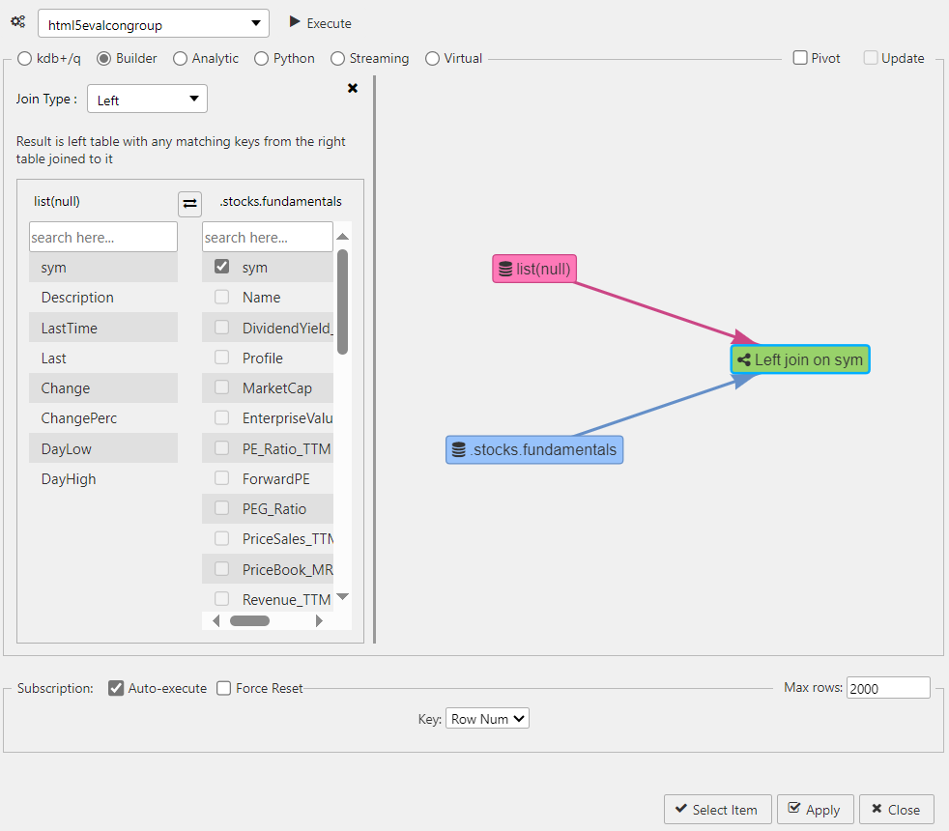Viewport: 949px width, 831px height.
Task: Select the .stocks.fundamentals node in the diagram
Action: [533, 449]
